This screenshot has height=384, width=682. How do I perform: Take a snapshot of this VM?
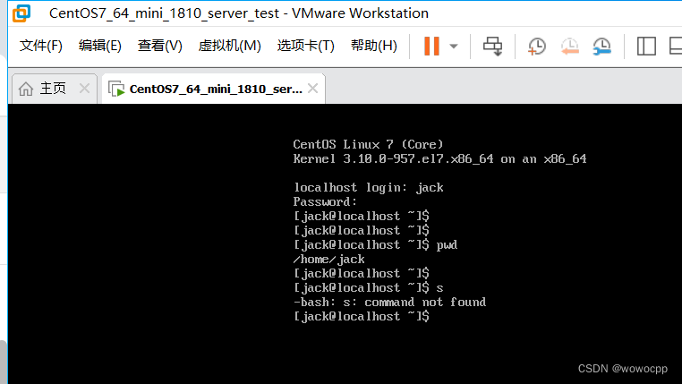[x=537, y=46]
